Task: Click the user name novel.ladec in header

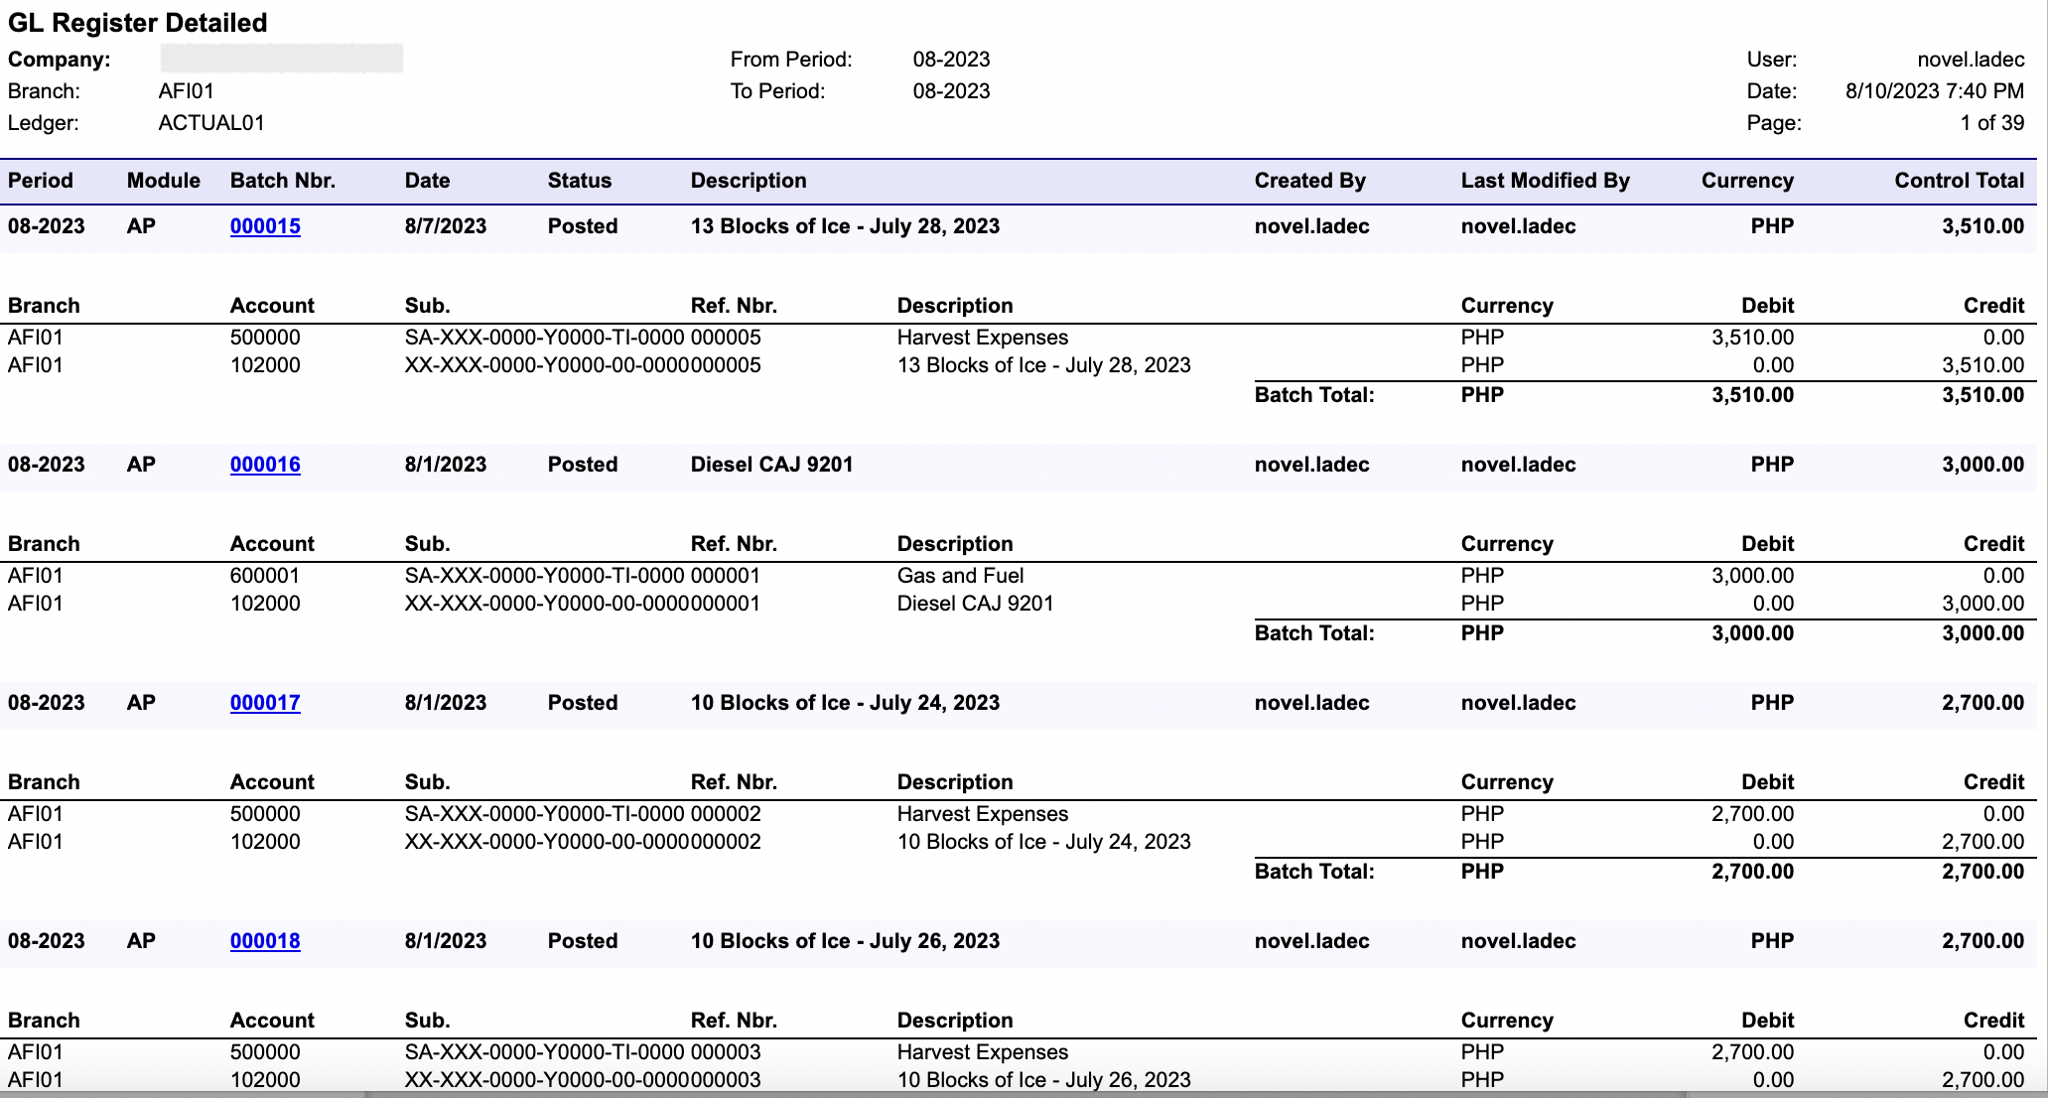Action: click(1970, 60)
